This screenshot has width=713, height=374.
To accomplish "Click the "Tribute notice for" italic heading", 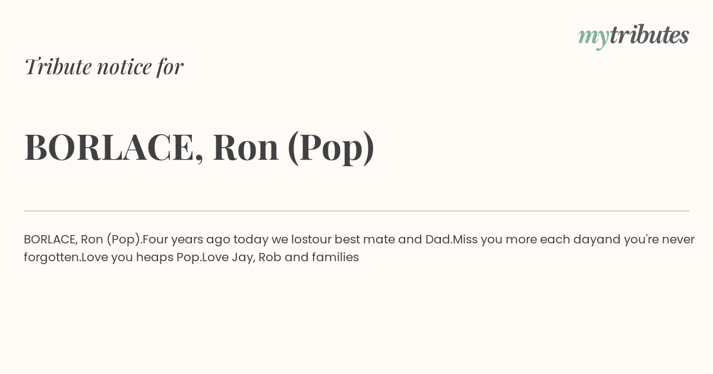I will [104, 66].
